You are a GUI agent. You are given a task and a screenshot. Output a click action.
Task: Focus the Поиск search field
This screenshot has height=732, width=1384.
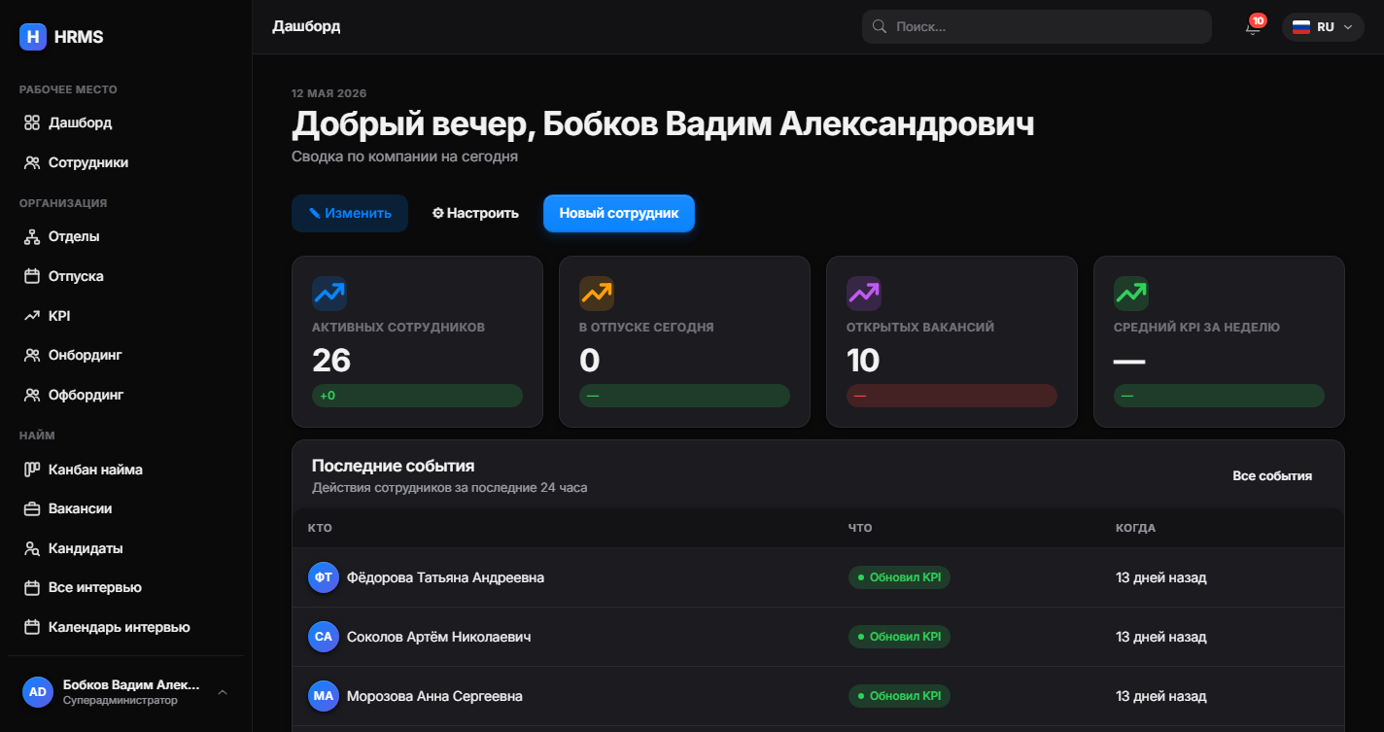pos(1037,27)
